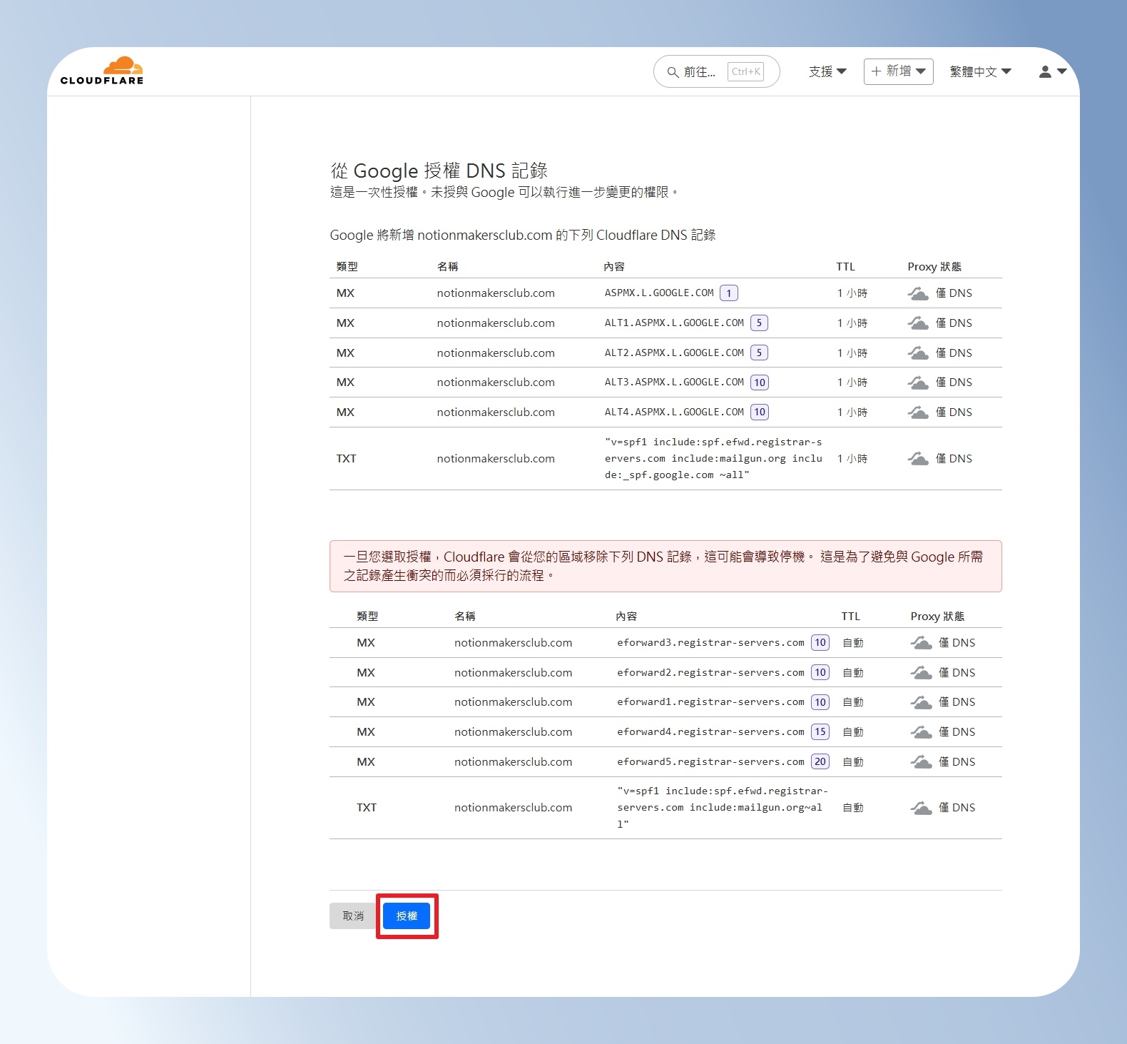This screenshot has height=1044, width=1127.
Task: Click priority badge 15 on eforward4 record
Action: tap(820, 732)
